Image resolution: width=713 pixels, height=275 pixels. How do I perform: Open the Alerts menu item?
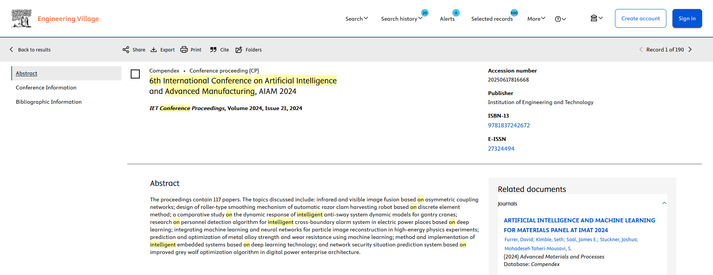coord(447,19)
